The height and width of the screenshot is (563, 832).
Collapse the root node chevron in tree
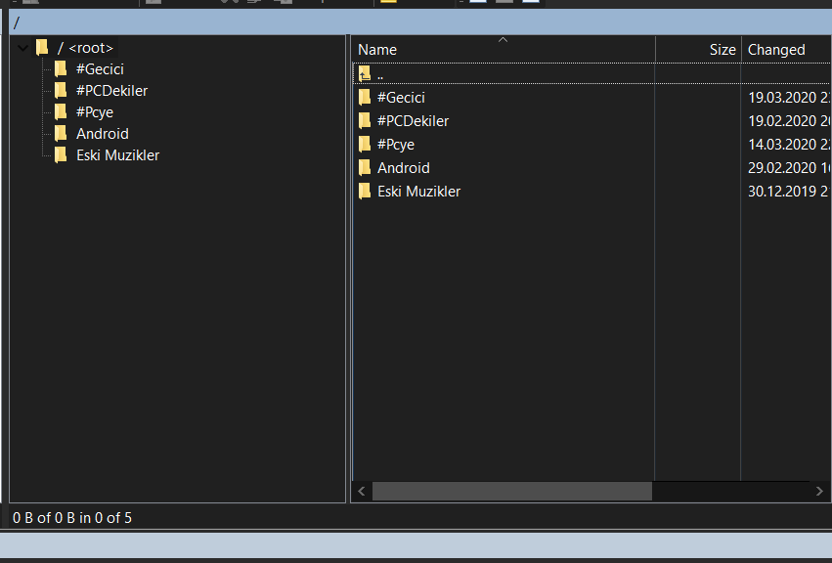pyautogui.click(x=22, y=48)
